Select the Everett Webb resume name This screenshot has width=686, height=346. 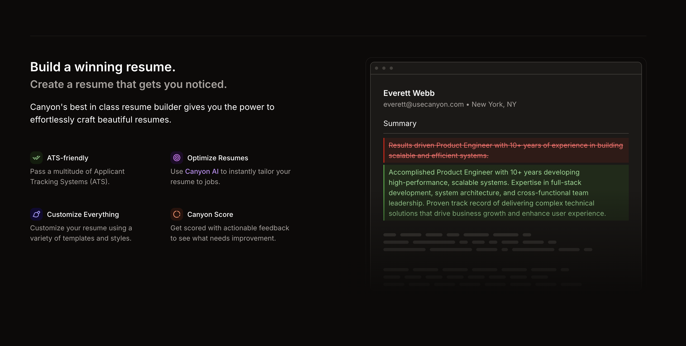point(409,93)
